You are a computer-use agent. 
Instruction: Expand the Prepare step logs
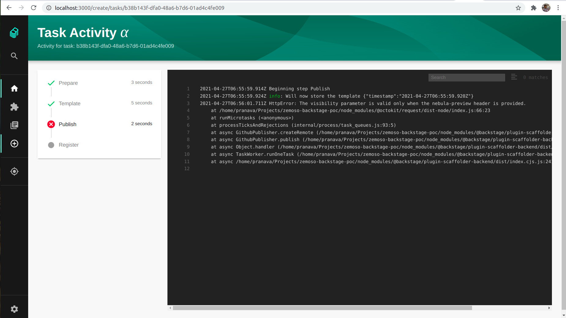tap(68, 83)
